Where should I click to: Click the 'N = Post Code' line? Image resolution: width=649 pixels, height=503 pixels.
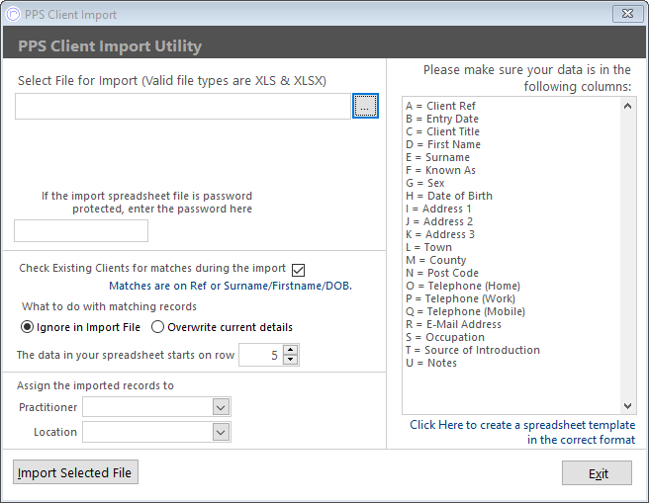[x=442, y=273]
